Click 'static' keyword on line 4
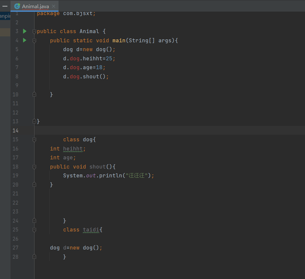This screenshot has height=279, width=305. pos(83,41)
